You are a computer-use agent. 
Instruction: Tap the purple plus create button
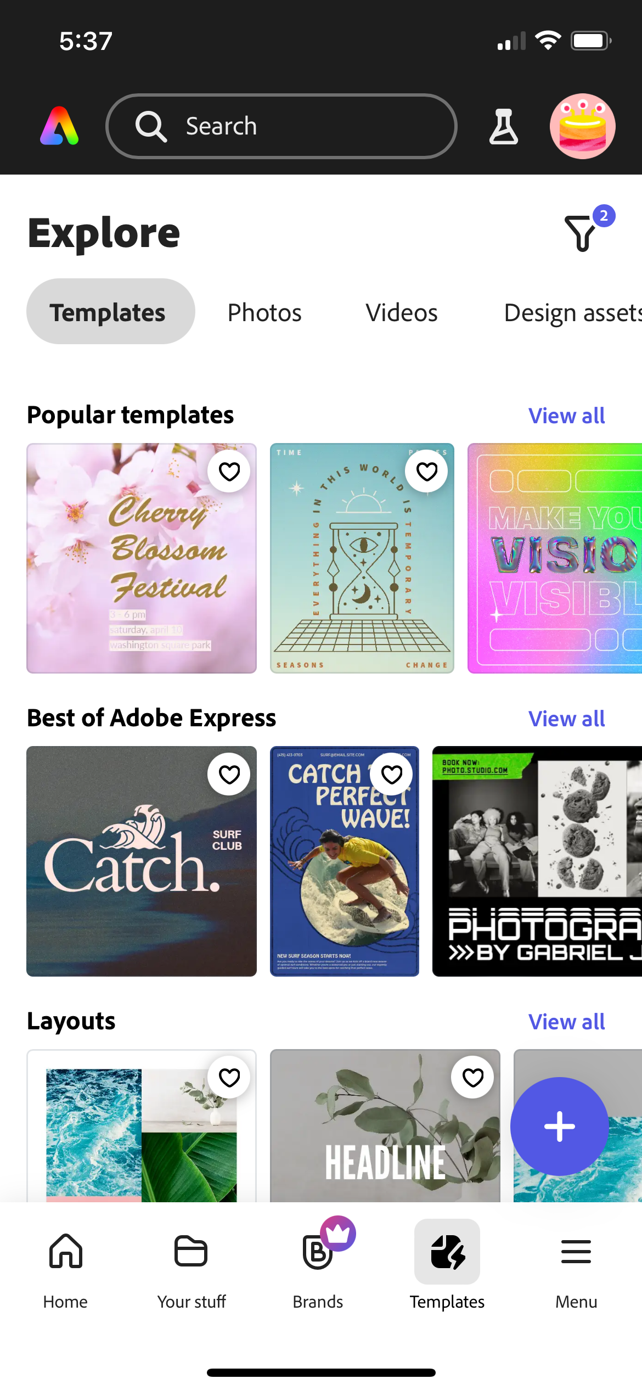coord(559,1126)
